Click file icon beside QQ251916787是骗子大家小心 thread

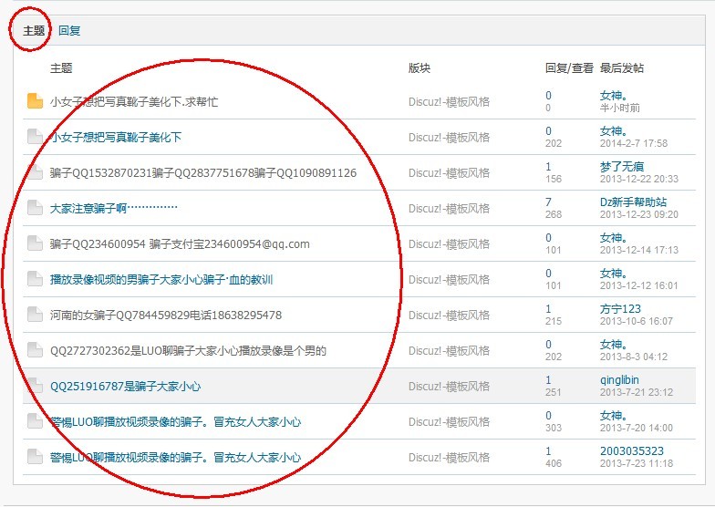click(35, 386)
